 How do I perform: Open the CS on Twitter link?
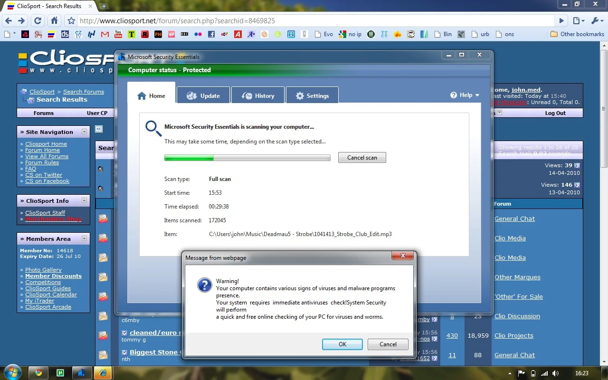point(44,175)
